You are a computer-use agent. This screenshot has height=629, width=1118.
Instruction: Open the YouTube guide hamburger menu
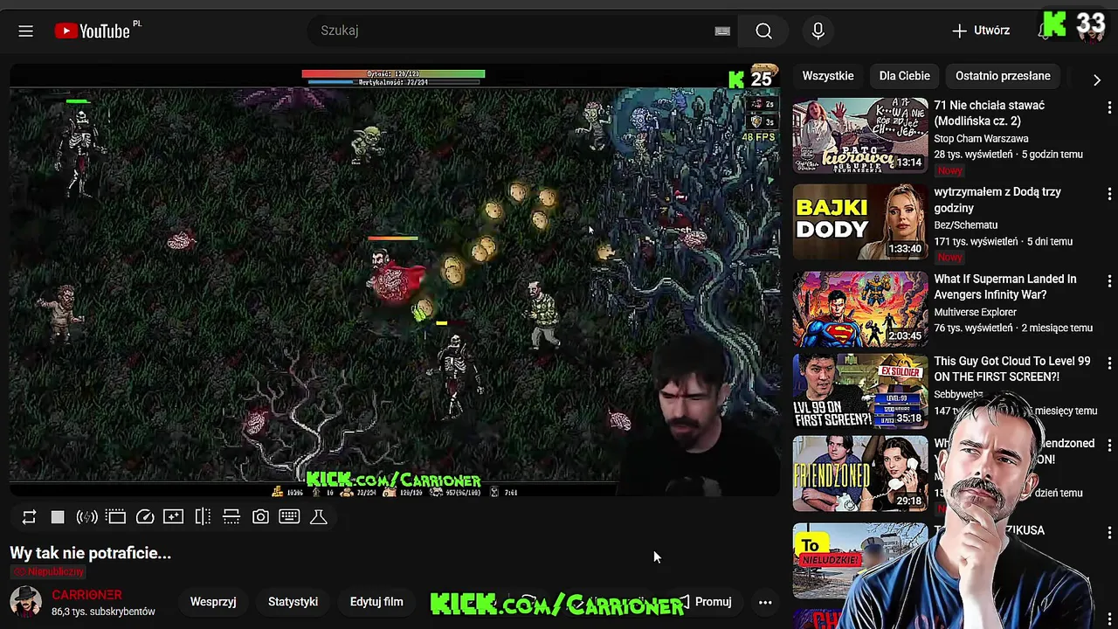click(25, 31)
